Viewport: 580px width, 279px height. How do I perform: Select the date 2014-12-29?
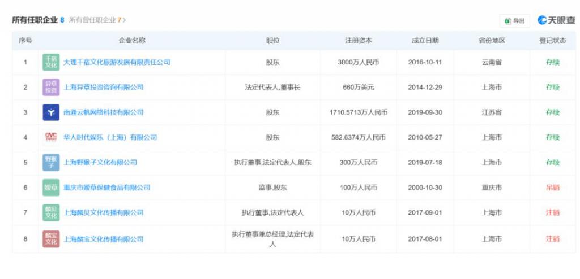(425, 88)
